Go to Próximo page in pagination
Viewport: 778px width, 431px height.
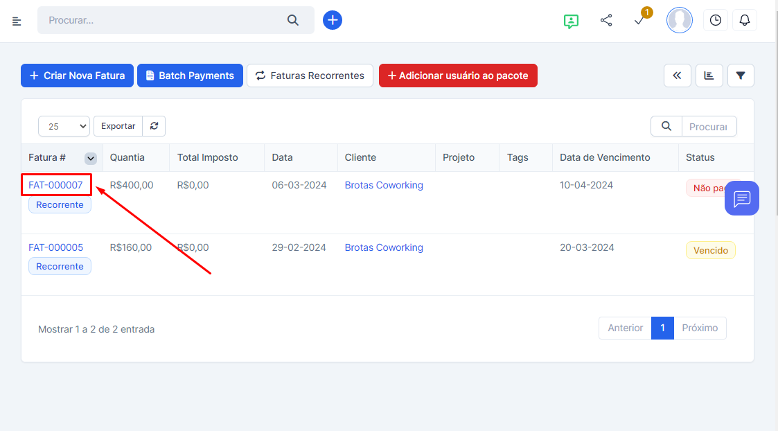click(700, 328)
